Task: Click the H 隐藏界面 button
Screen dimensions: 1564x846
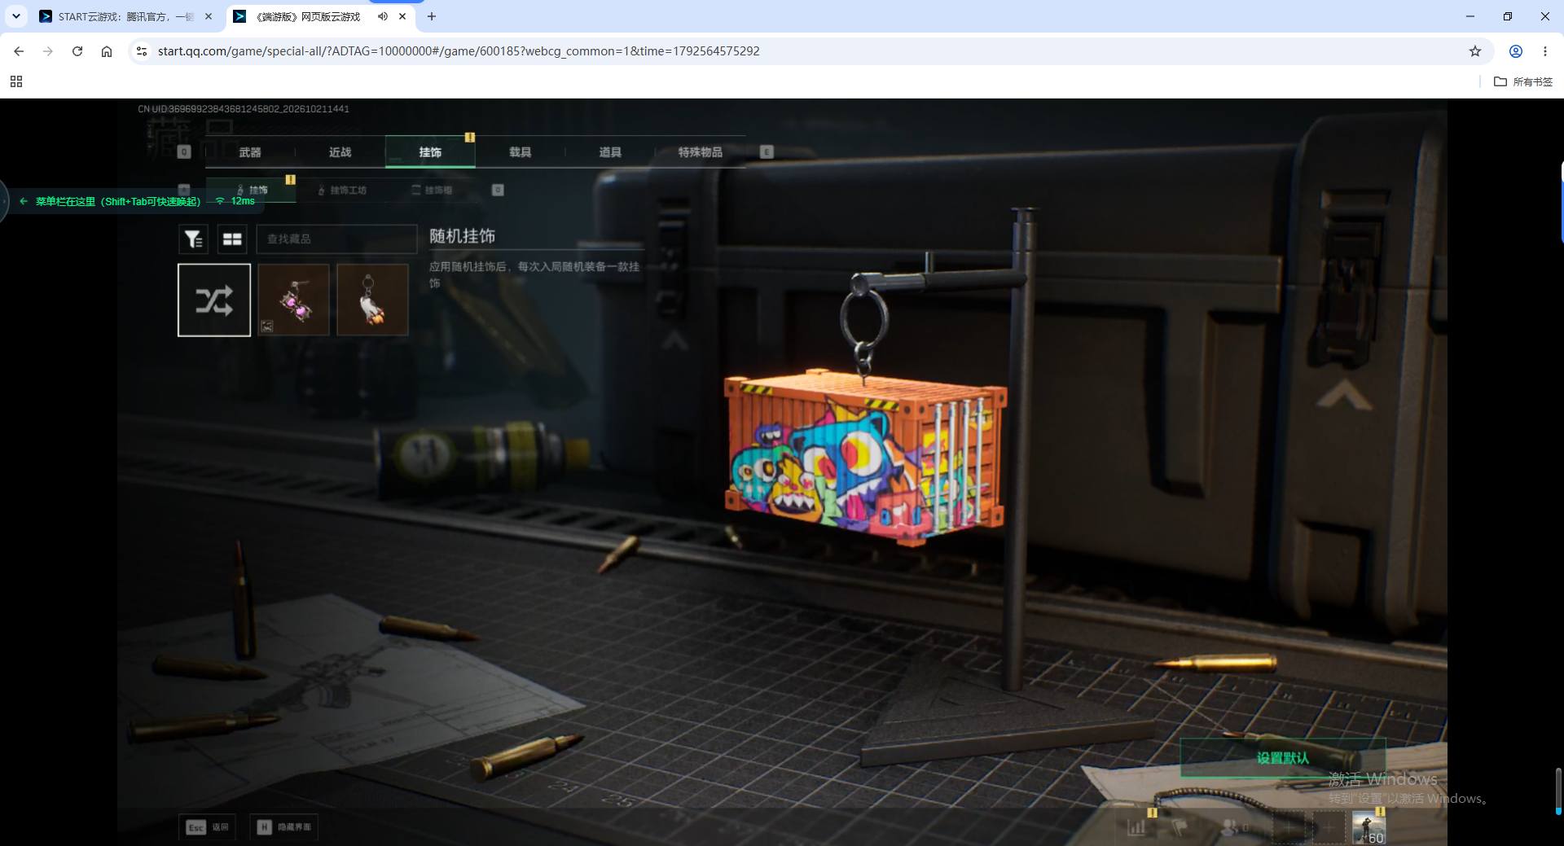Action: [283, 827]
